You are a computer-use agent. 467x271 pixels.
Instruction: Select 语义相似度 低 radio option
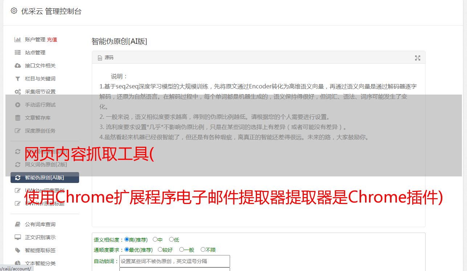pos(171,239)
